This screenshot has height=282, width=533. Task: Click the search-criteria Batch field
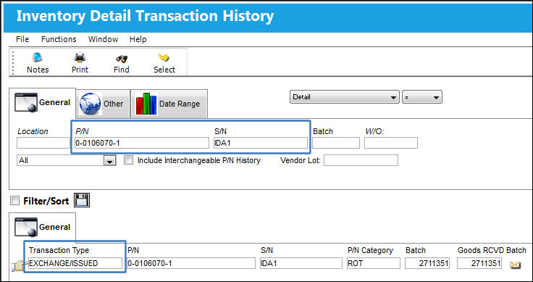[x=336, y=143]
